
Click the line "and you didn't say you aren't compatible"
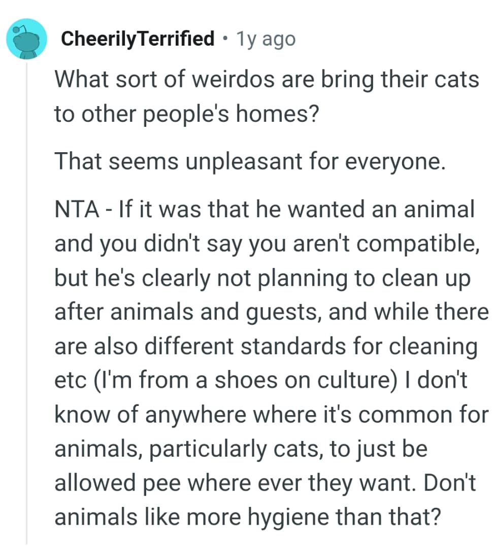coord(267,244)
